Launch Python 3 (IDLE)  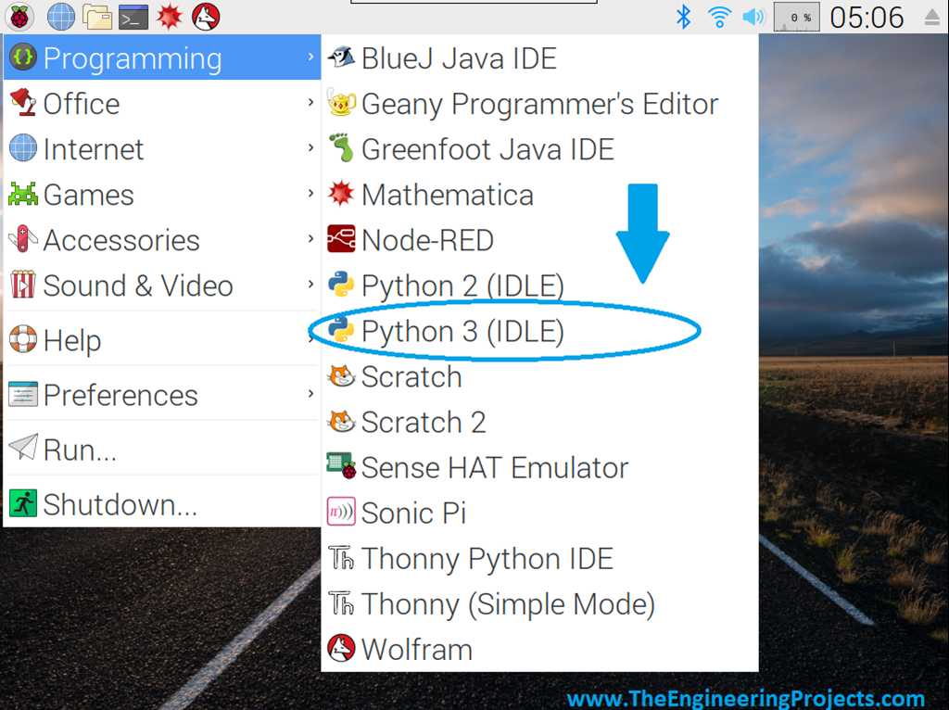[462, 331]
